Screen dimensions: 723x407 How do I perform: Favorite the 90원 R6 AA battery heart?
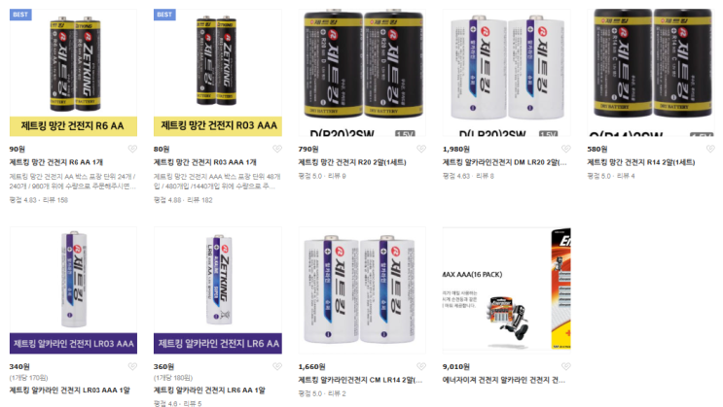click(x=132, y=149)
